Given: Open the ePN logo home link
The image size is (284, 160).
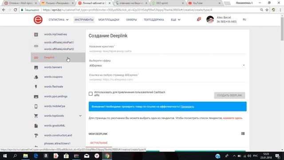Looking at the screenshot, I should [38, 20].
